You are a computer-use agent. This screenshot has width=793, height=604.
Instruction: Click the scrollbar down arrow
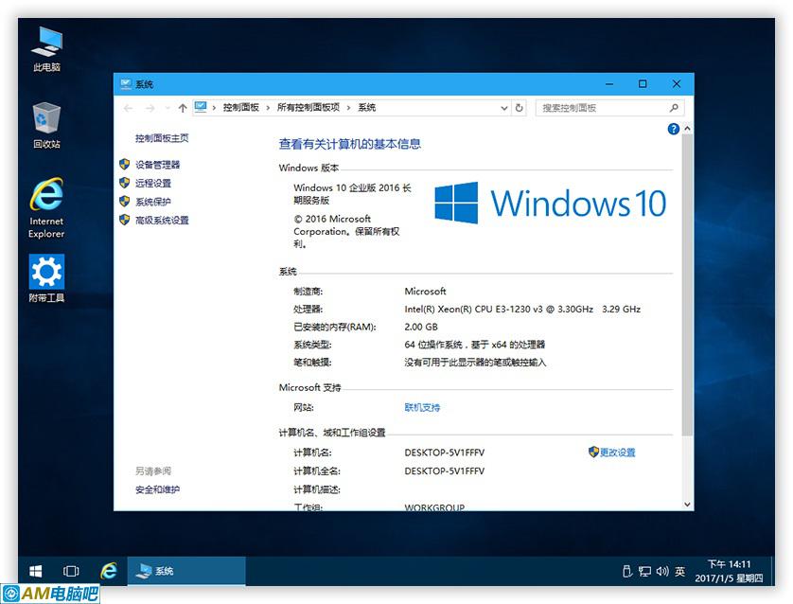tap(687, 505)
